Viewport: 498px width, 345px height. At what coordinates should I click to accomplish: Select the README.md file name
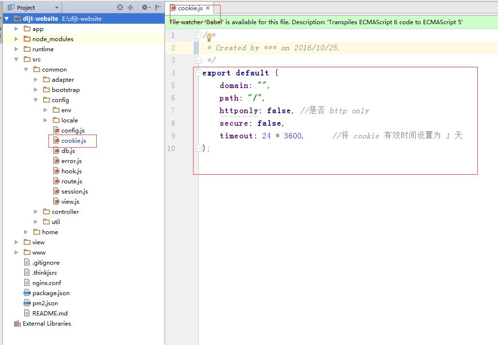50,313
